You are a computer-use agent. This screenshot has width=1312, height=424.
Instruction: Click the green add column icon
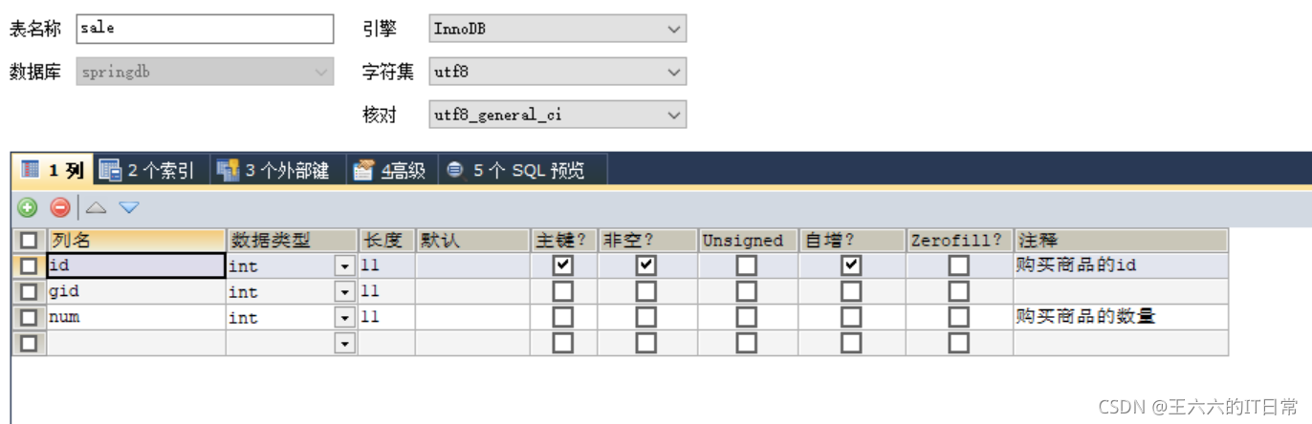(x=28, y=207)
